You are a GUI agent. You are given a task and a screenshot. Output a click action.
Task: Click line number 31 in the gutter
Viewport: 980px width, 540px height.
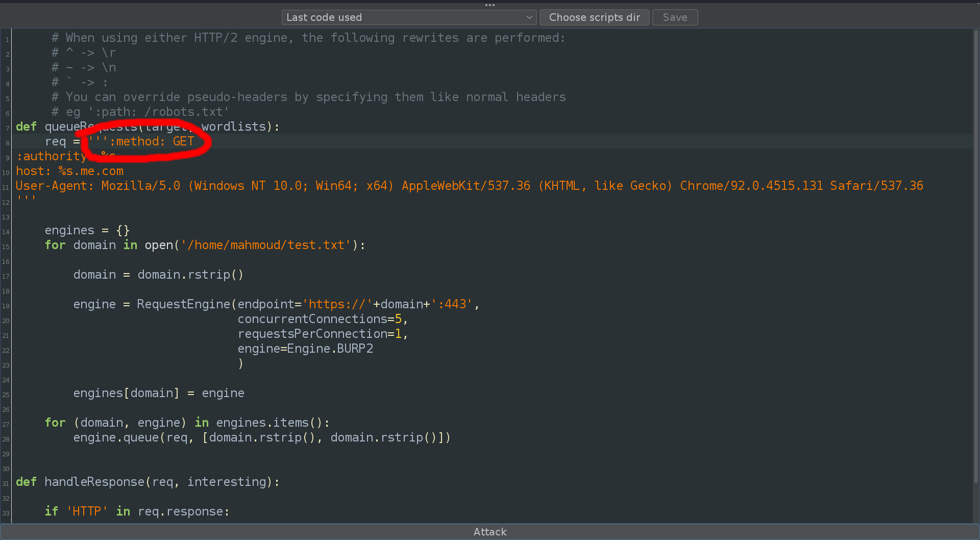tap(6, 483)
